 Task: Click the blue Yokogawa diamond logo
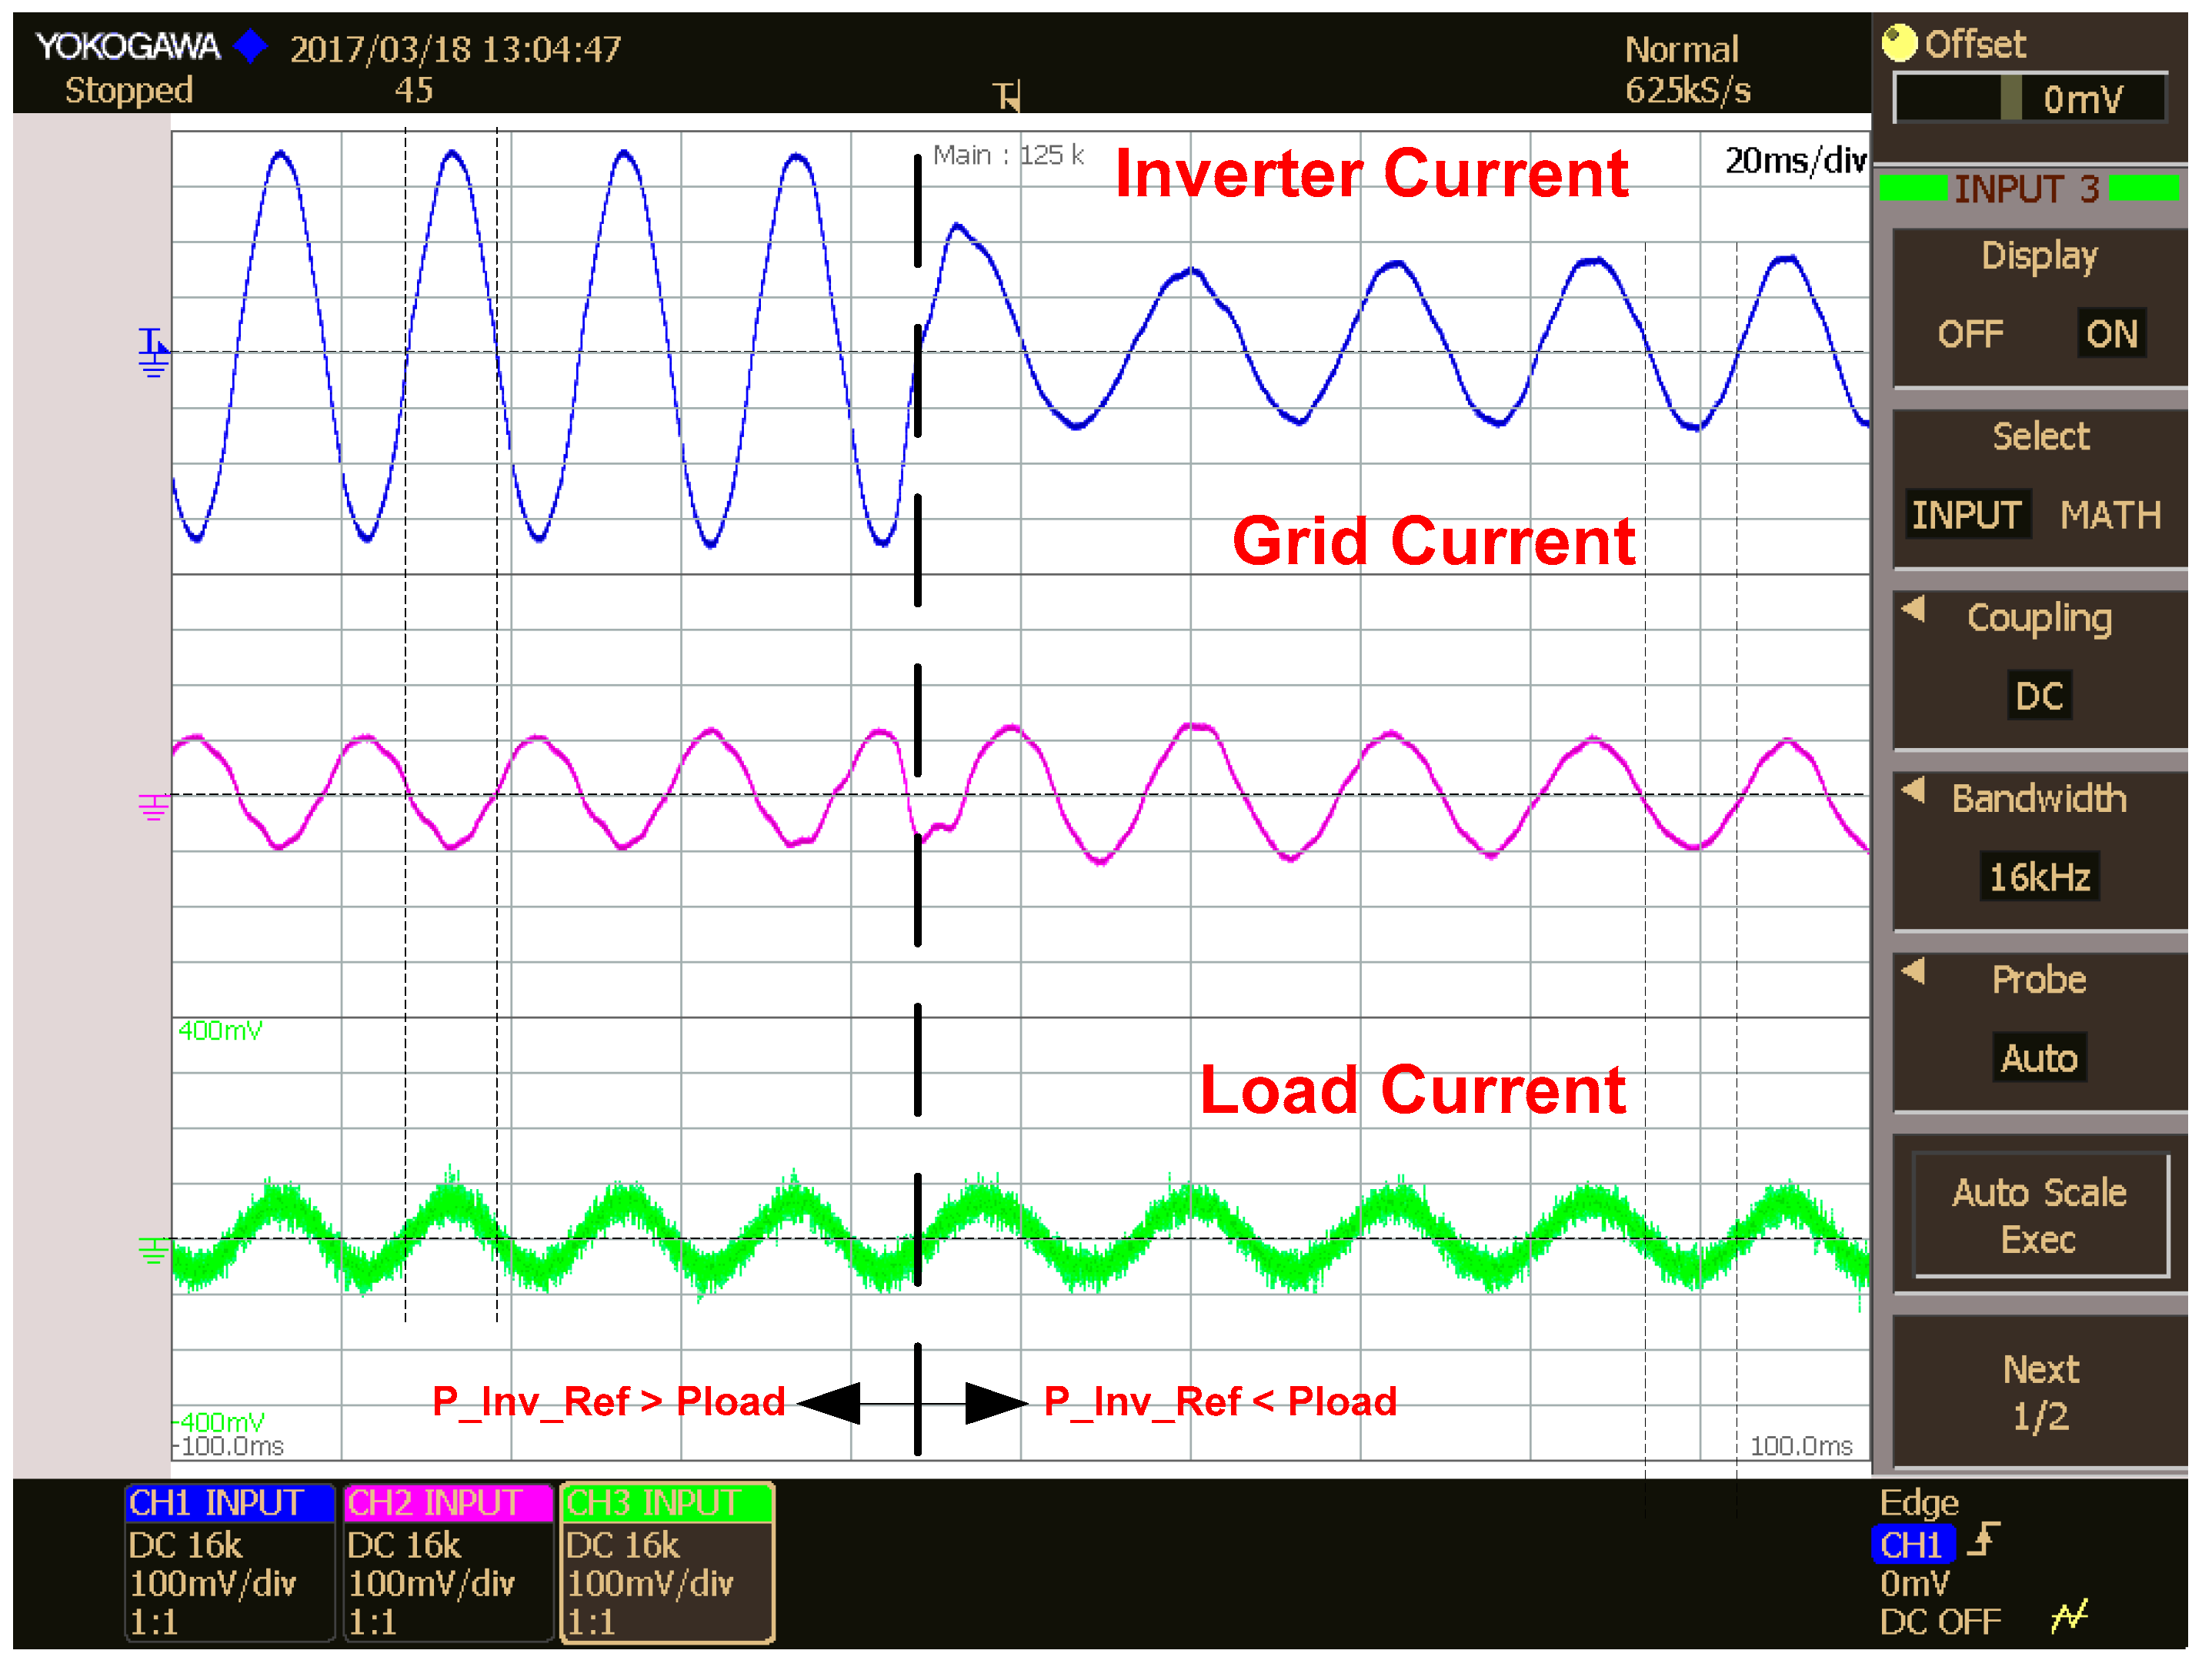[x=250, y=46]
